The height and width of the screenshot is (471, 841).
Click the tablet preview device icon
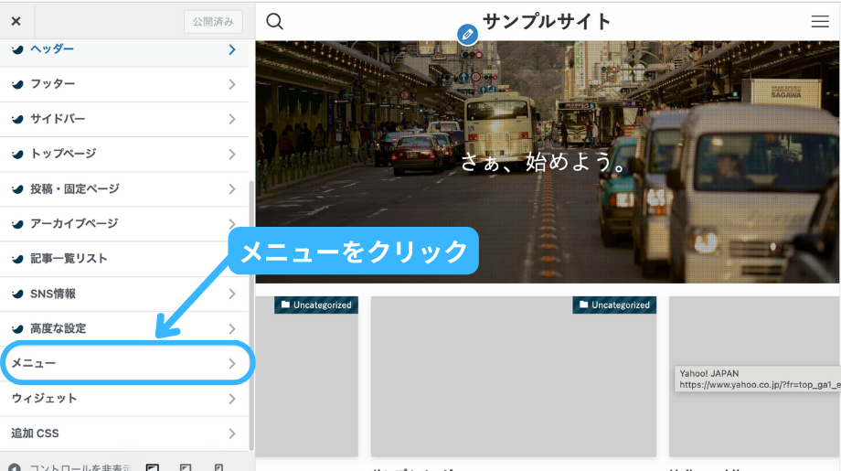click(186, 467)
